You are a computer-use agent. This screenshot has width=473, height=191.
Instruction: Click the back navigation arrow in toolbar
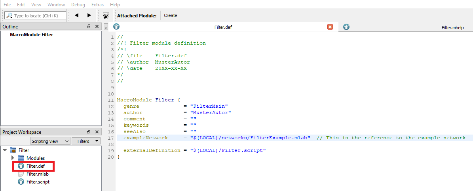click(x=76, y=15)
